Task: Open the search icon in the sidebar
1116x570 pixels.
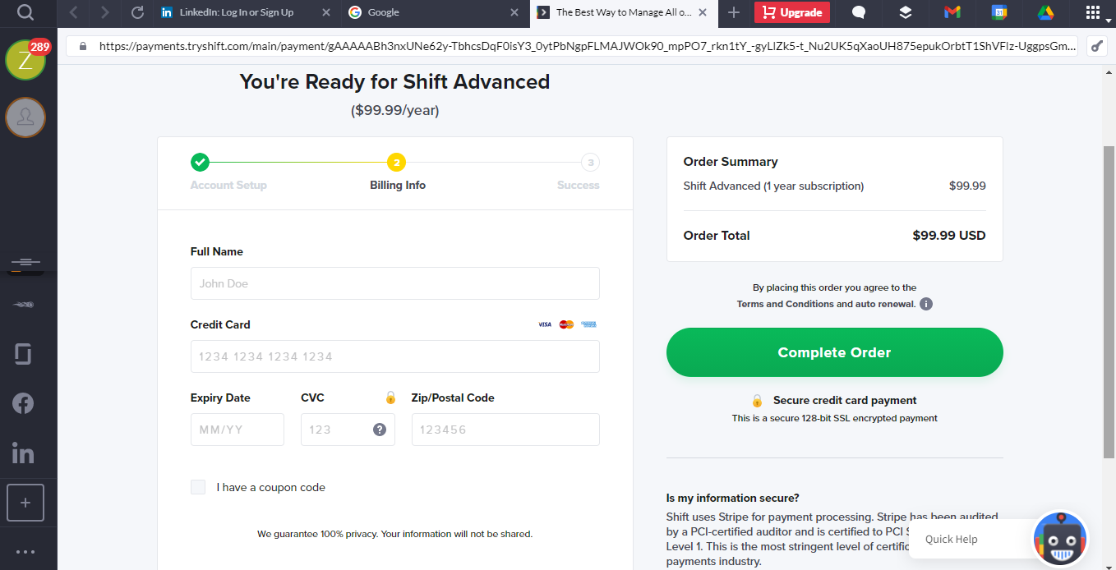Action: (x=25, y=12)
